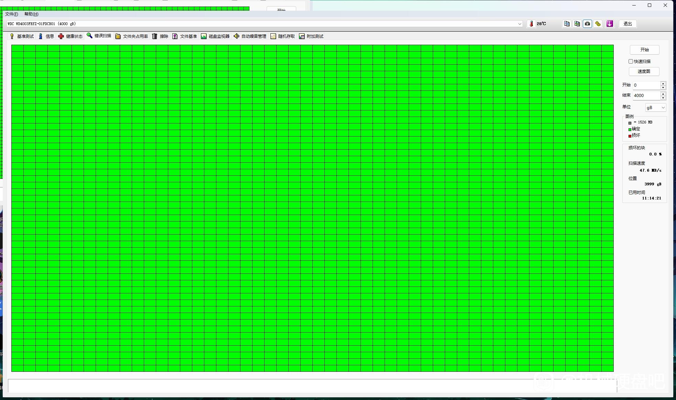The width and height of the screenshot is (676, 400).
Task: Click the 0.0 % damaged blocks value
Action: point(655,154)
